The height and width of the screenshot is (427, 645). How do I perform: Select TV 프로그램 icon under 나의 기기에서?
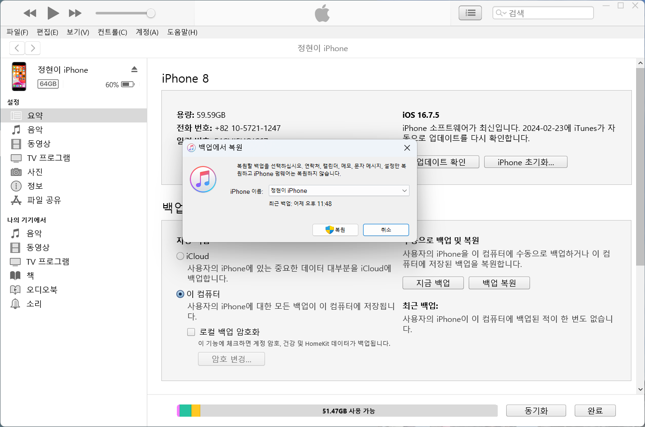[15, 261]
